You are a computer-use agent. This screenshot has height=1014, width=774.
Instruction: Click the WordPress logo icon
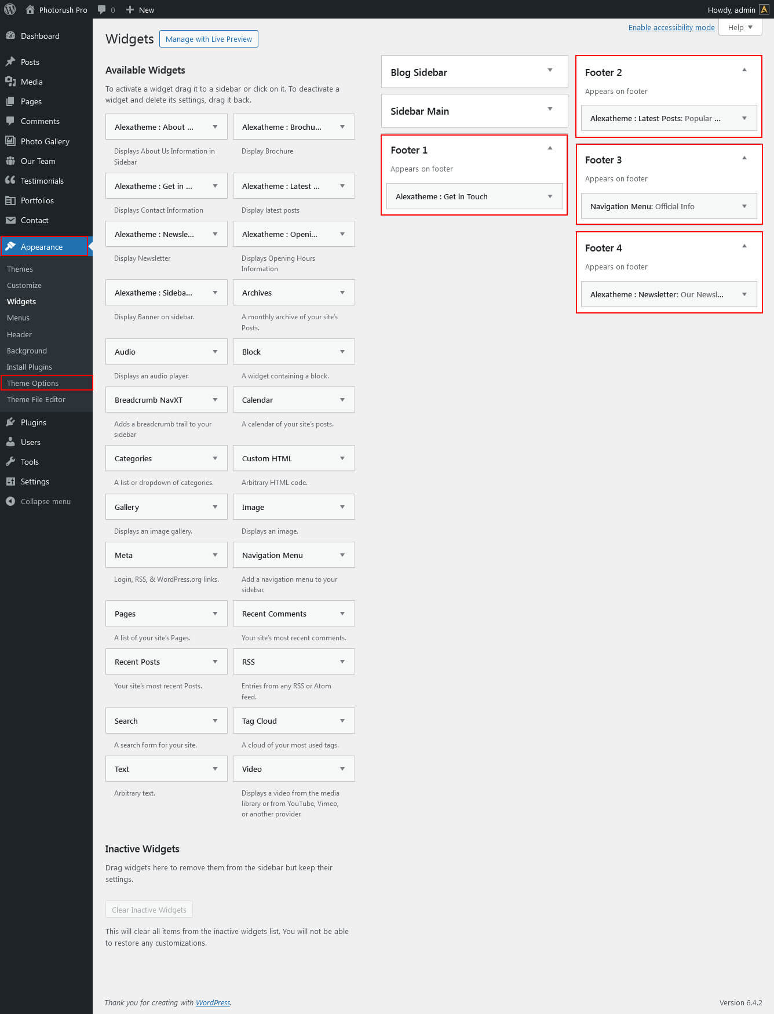tap(10, 9)
